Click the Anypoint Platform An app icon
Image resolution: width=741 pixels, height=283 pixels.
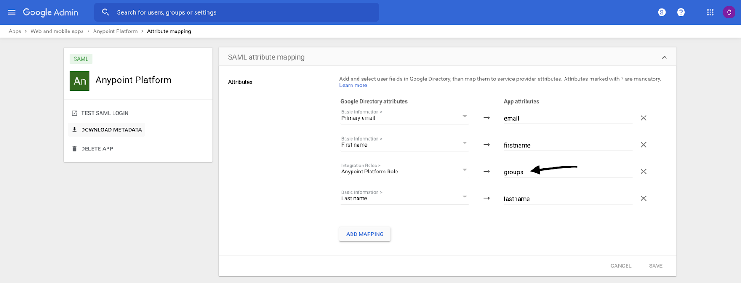(80, 80)
